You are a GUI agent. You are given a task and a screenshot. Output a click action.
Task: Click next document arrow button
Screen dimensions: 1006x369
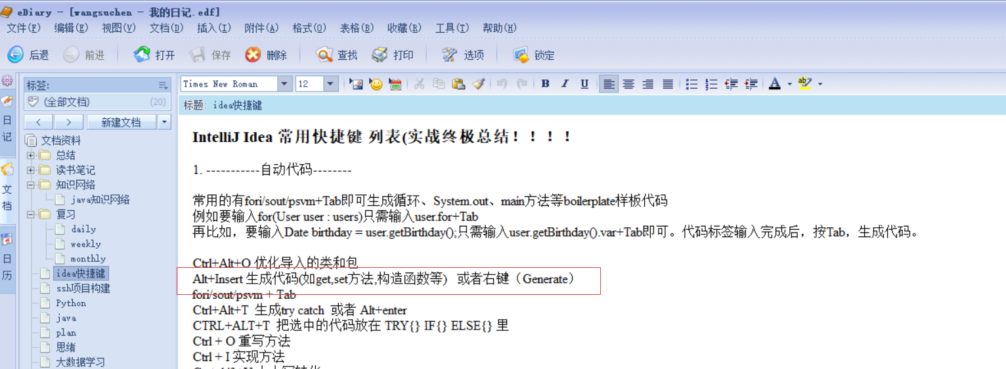point(68,122)
